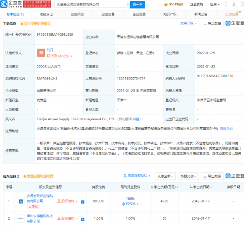This screenshot has height=225, width=244.
Task: Select organization code MA7G98L3-3
Action: [47, 78]
